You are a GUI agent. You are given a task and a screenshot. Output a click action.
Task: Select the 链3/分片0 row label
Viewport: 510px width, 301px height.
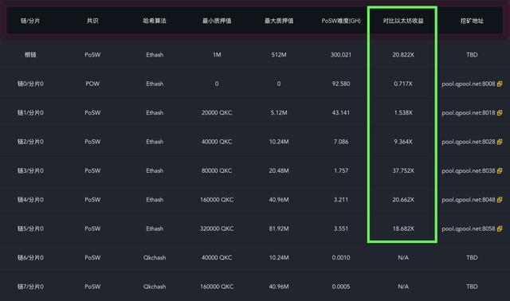point(30,170)
